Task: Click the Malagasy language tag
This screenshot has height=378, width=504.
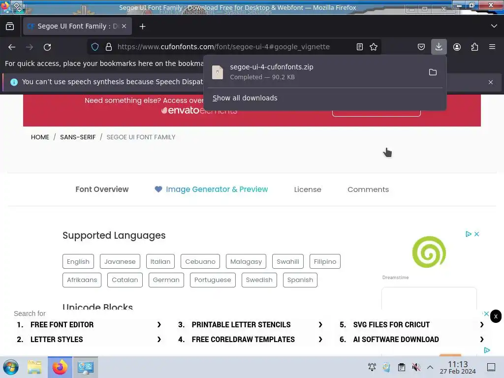Action: coord(246,262)
